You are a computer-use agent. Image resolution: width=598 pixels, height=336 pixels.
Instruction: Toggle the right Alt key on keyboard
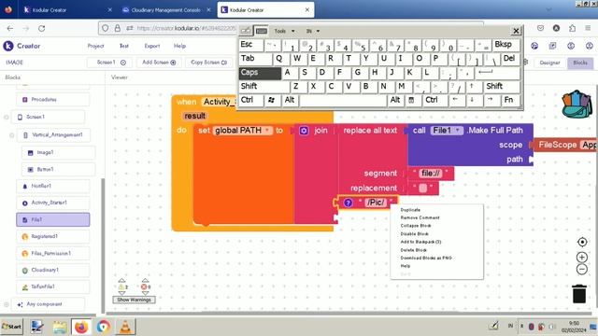[x=395, y=100]
